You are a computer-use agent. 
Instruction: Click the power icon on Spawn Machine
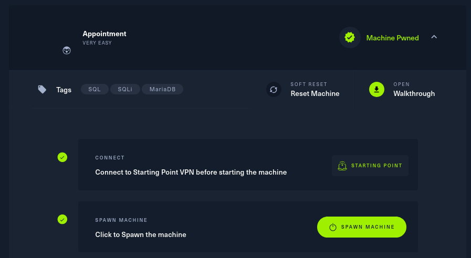tap(332, 227)
